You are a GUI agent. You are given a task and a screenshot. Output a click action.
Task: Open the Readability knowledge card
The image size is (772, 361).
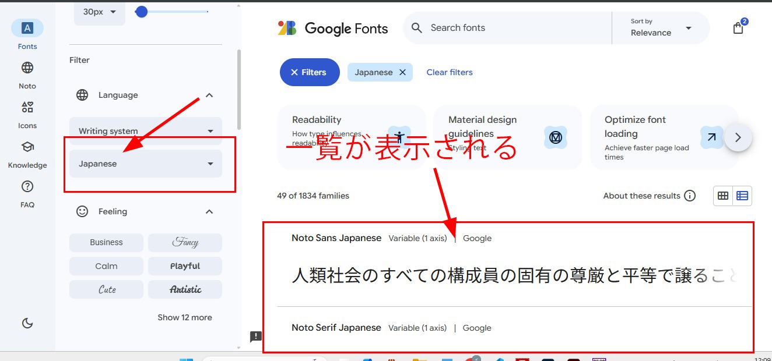coord(352,137)
